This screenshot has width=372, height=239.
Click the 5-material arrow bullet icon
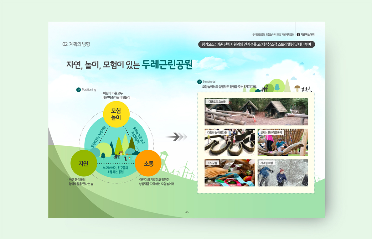coord(199,82)
